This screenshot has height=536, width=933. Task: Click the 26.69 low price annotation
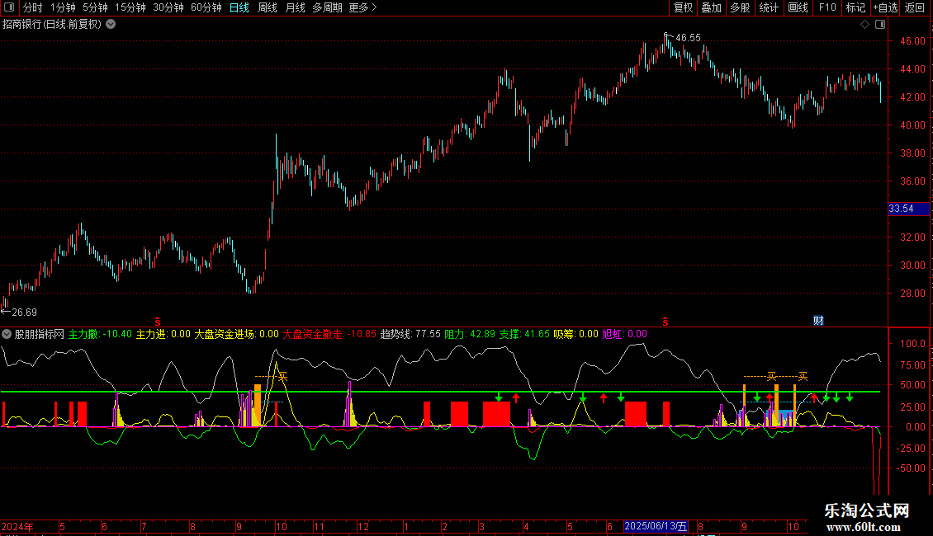[25, 313]
